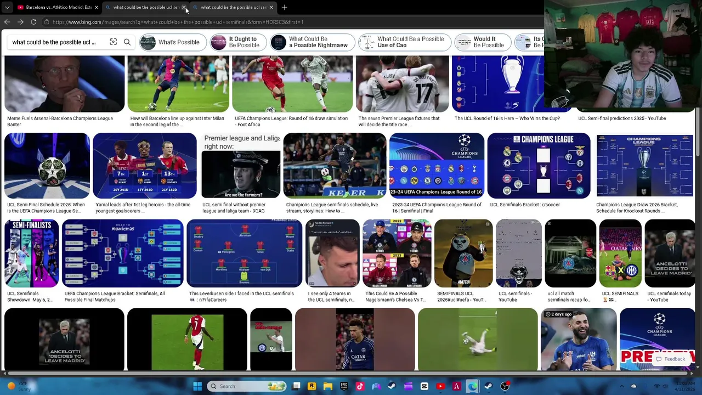This screenshot has height=395, width=702.
Task: Open CapCut from the taskbar
Action: tap(424, 386)
